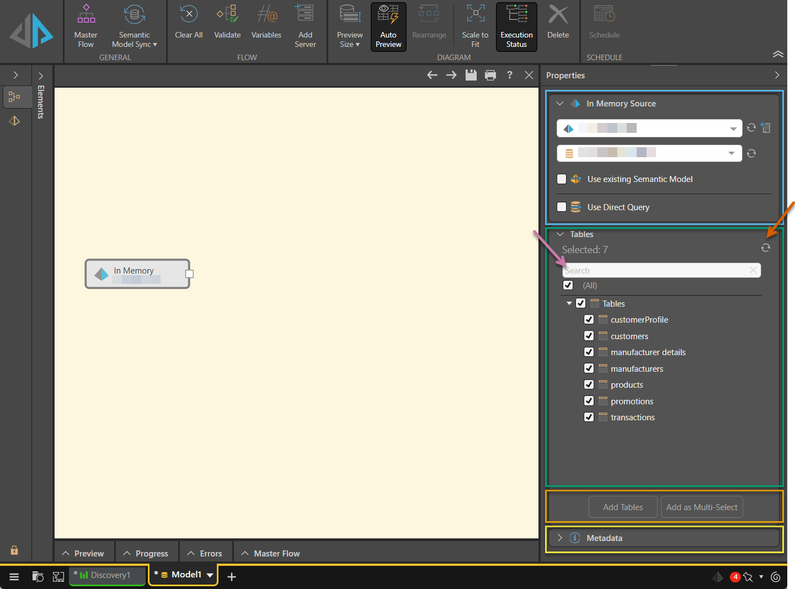
Task: Collapse the Tables tree node
Action: [x=569, y=304]
